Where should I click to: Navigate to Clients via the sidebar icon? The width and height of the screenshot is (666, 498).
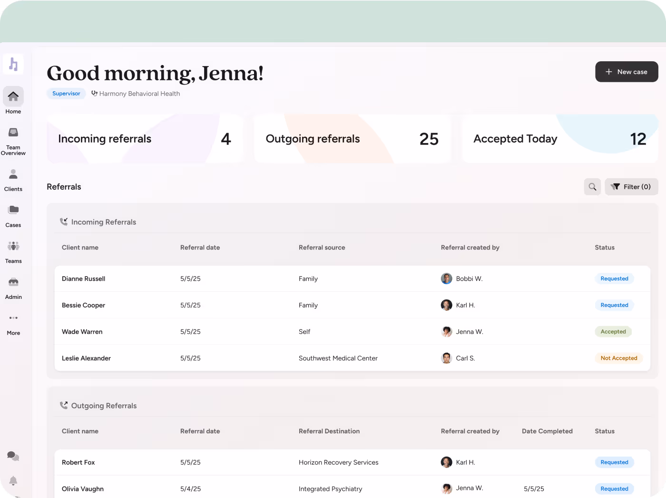click(13, 175)
